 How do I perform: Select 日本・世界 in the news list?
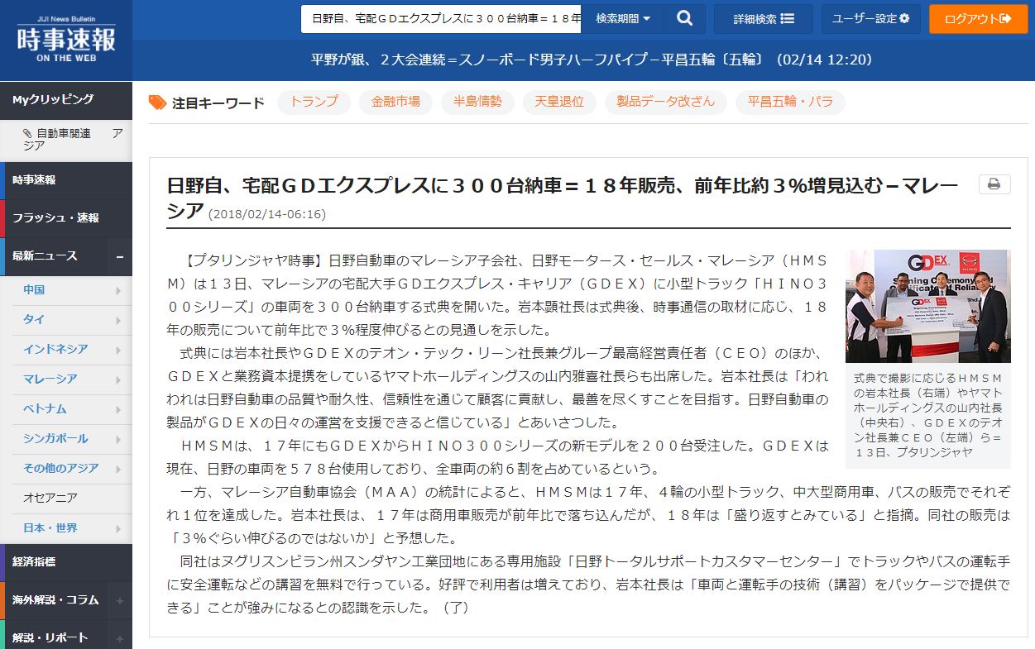(x=73, y=528)
